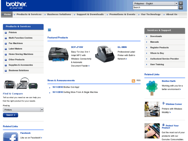Screen dimensions: 188x141
Task: Click the Protect Your Product toner photo
Action: (x=152, y=131)
